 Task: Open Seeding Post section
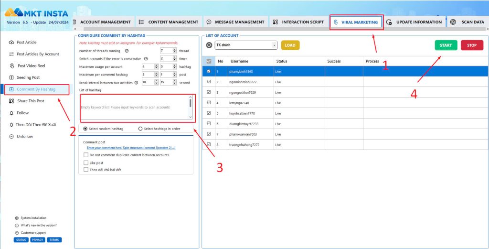point(24,77)
